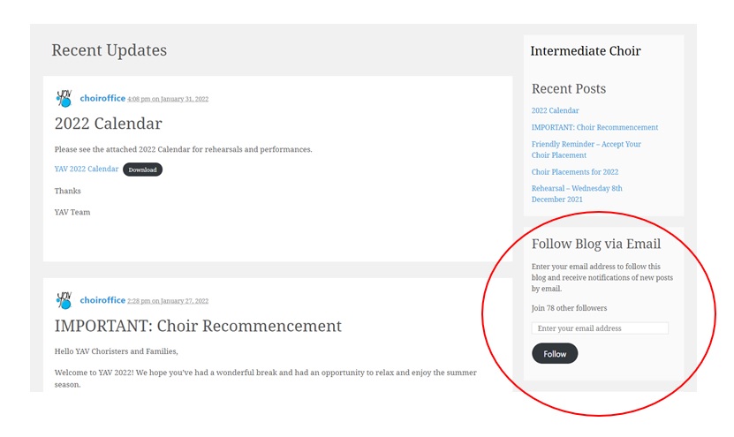Screen dimensions: 734x437
Task: Click the Intermediate Choir sidebar heading
Action: 586,51
